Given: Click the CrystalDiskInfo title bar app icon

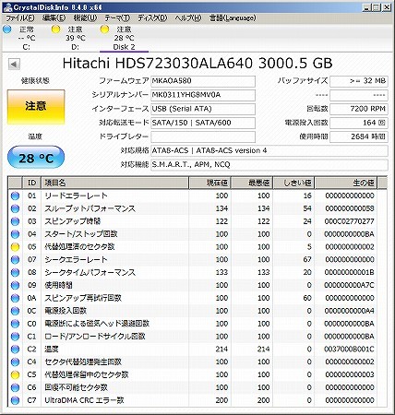Looking at the screenshot, I should [x=8, y=7].
